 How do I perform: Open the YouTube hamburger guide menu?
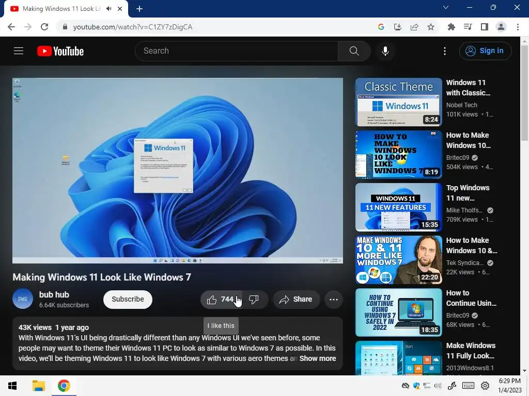(x=19, y=51)
